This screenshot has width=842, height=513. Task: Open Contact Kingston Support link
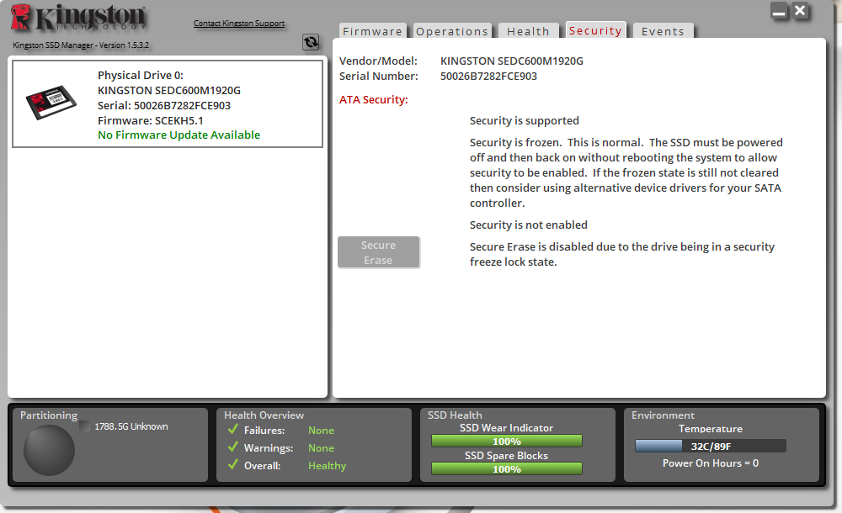239,23
